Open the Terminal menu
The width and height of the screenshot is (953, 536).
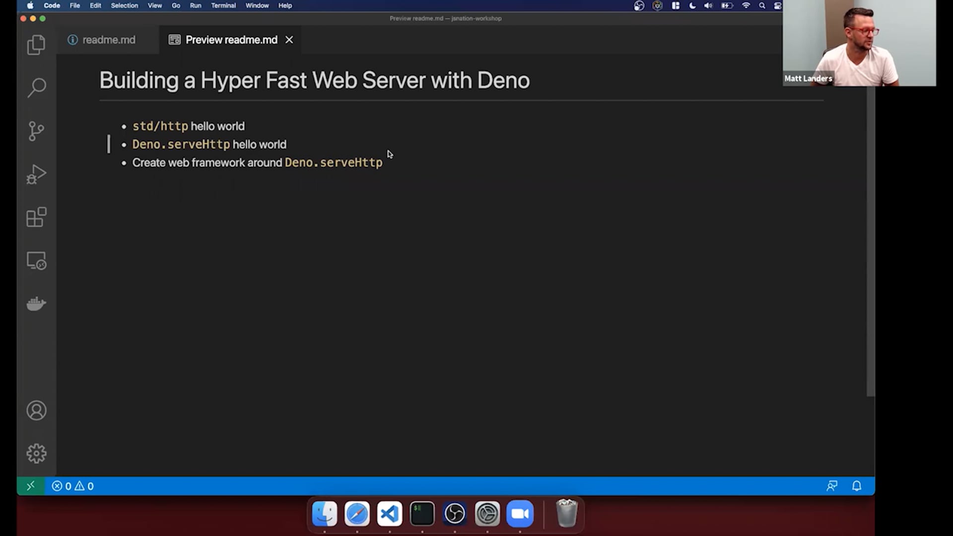[x=223, y=5]
